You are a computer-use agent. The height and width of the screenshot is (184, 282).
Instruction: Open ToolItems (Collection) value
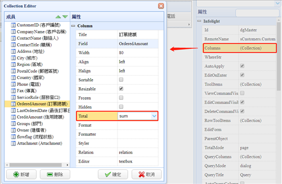[251, 84]
